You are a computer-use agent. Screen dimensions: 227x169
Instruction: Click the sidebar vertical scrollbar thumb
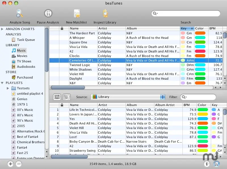click(47, 50)
